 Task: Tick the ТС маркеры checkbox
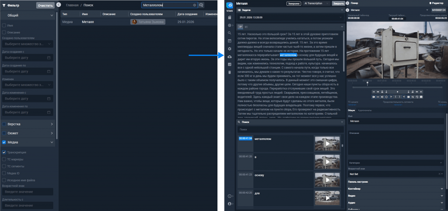tap(4, 160)
